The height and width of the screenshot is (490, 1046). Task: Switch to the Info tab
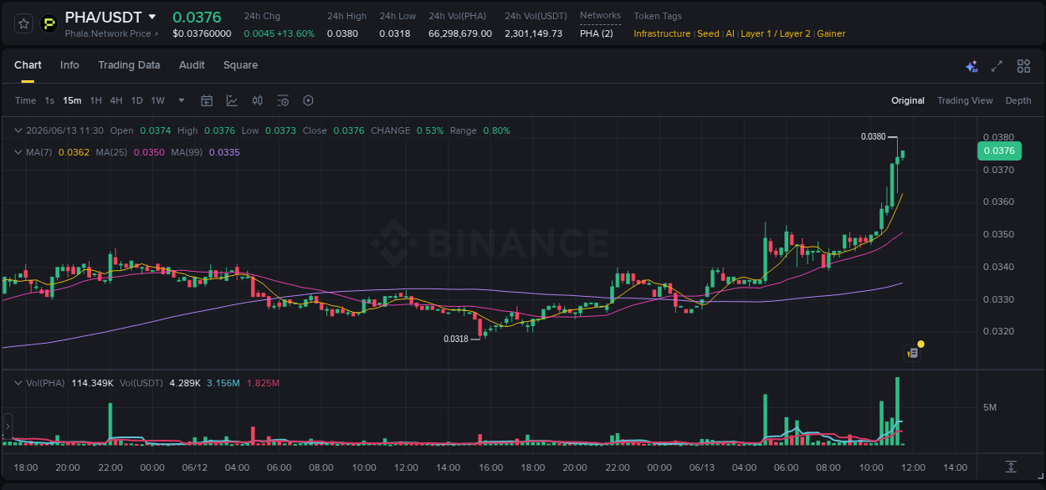pyautogui.click(x=69, y=65)
